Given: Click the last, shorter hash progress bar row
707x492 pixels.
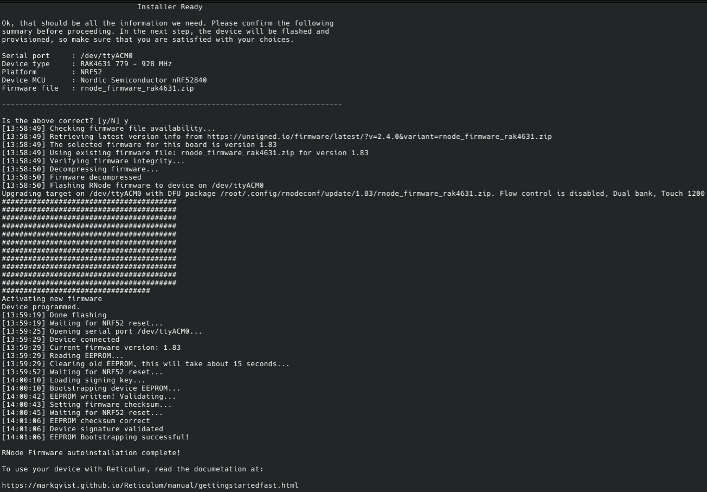Looking at the screenshot, I should pos(76,291).
